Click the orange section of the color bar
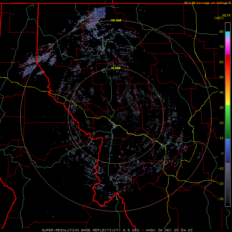The image size is (232, 232). click(x=228, y=84)
